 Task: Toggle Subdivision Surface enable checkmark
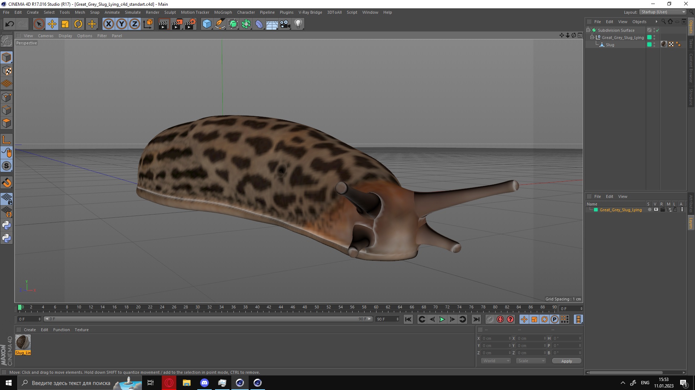coord(658,30)
